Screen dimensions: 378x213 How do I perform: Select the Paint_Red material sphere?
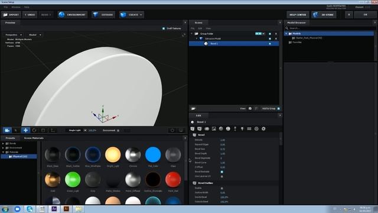click(173, 179)
